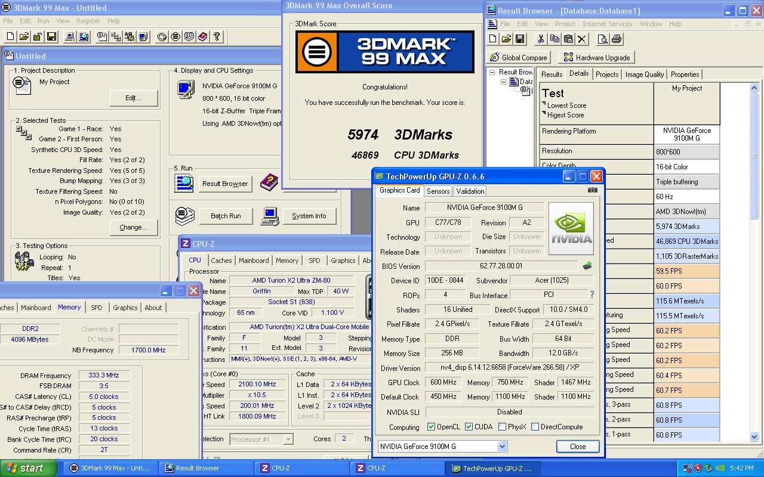Viewport: 764px width, 477px height.
Task: Switch to Sensors tab in GPU-Z
Action: pyautogui.click(x=438, y=191)
